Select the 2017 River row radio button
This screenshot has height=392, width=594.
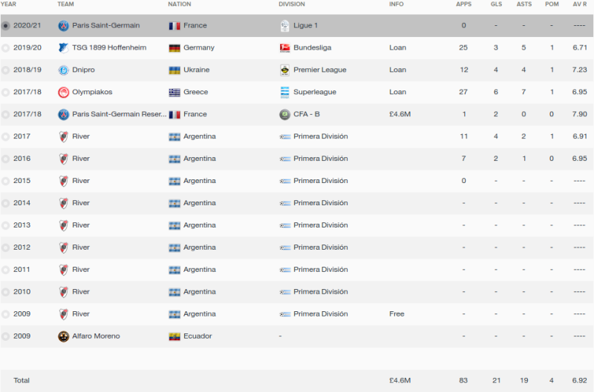click(5, 137)
